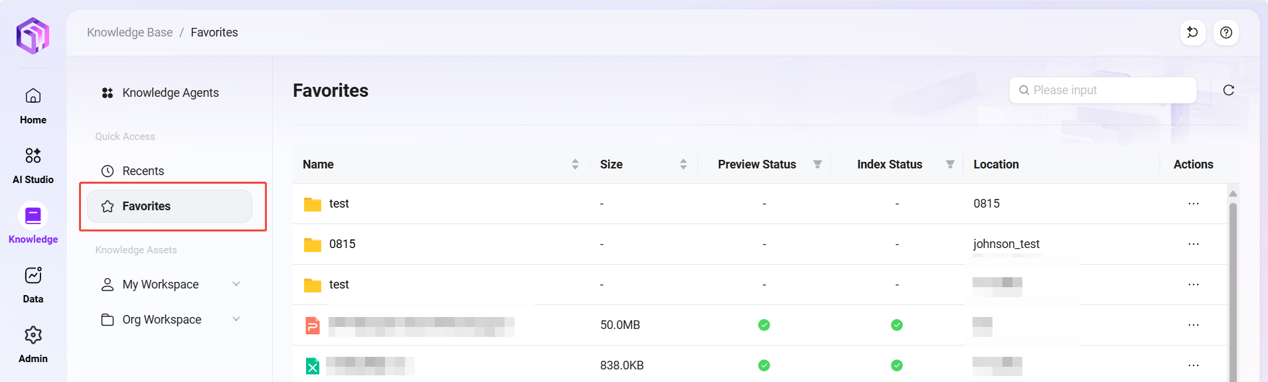Open Knowledge Agents
This screenshot has height=382, width=1268.
[x=170, y=93]
